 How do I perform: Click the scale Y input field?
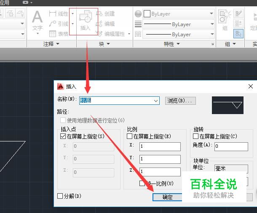(x=160, y=159)
